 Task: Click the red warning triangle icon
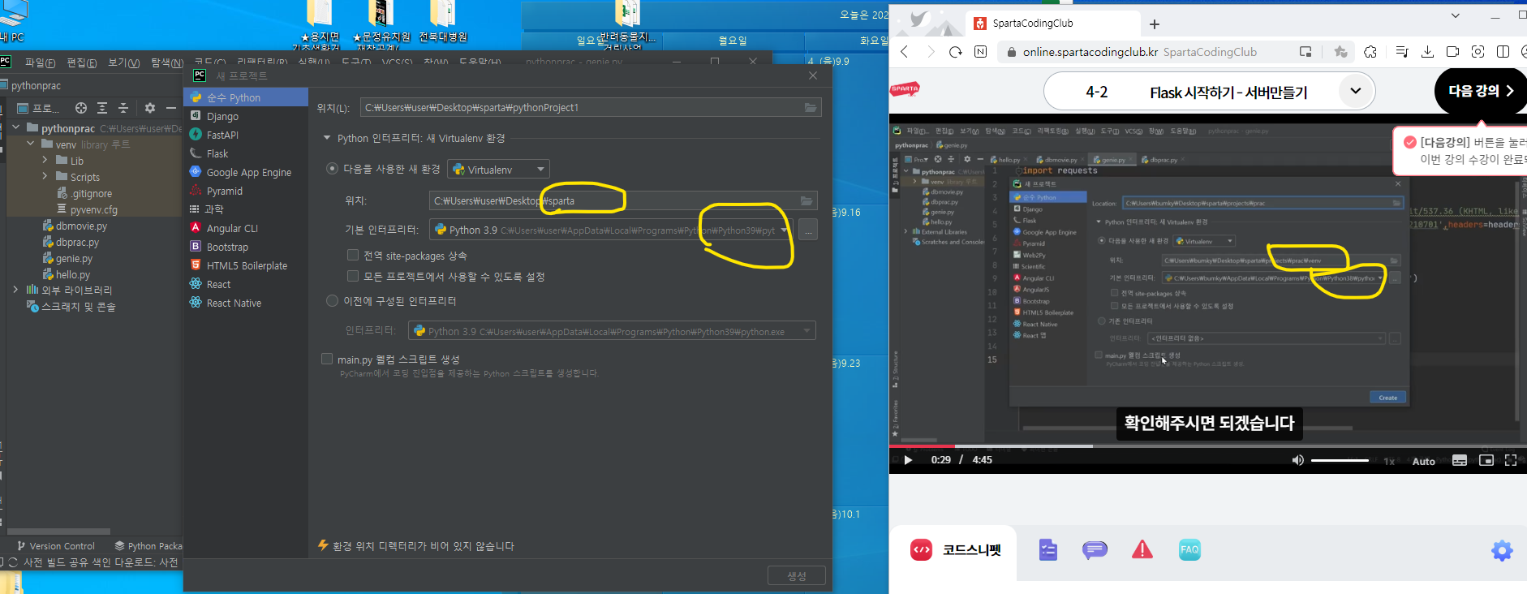(x=1142, y=550)
